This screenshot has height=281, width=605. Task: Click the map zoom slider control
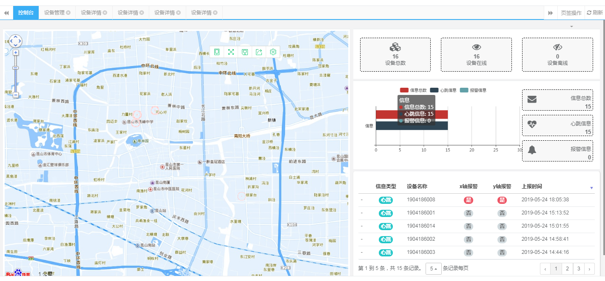click(x=16, y=68)
